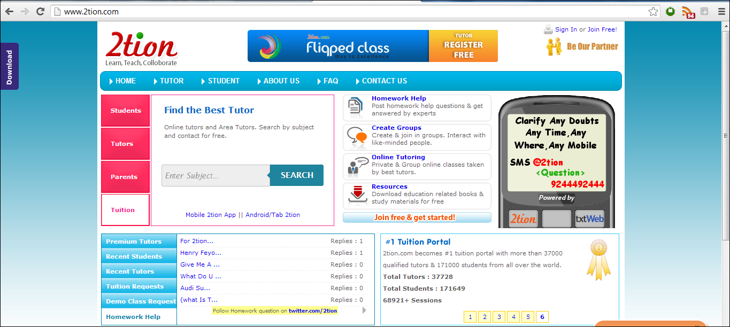The height and width of the screenshot is (327, 730).
Task: Go to slide 1 in the pager
Action: (470, 317)
